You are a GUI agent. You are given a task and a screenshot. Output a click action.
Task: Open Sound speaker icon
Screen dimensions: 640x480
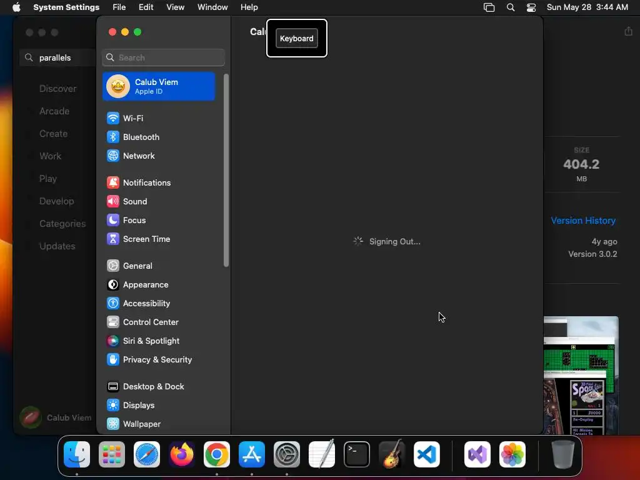(113, 202)
